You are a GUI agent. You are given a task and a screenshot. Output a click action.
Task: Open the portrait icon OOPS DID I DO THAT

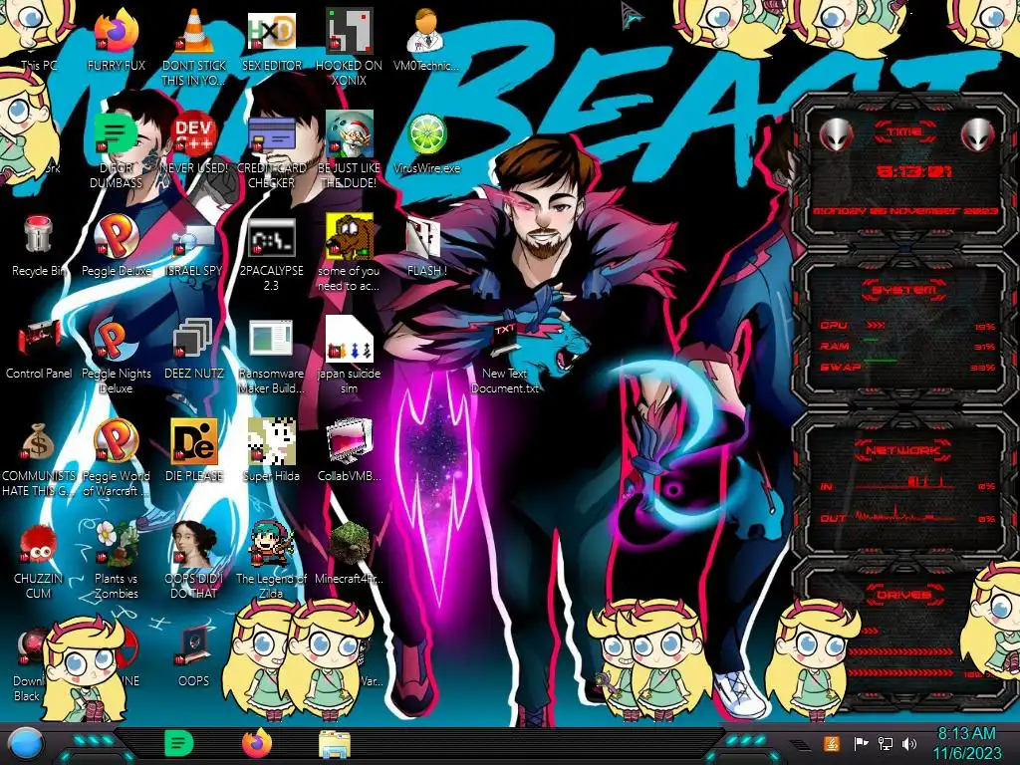(x=194, y=561)
